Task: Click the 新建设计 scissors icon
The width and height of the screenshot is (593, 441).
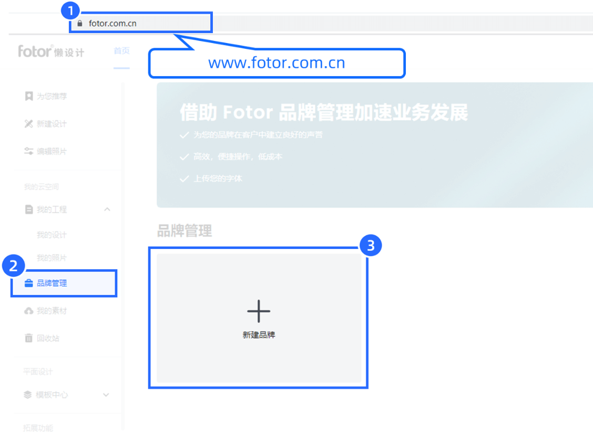Action: (29, 124)
